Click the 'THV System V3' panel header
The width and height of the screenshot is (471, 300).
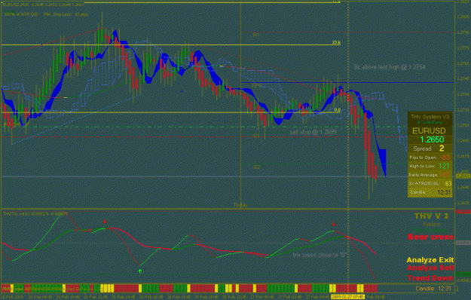(x=430, y=117)
